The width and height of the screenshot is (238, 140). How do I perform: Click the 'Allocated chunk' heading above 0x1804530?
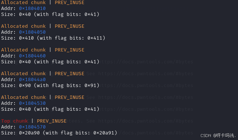pyautogui.click(x=23, y=97)
